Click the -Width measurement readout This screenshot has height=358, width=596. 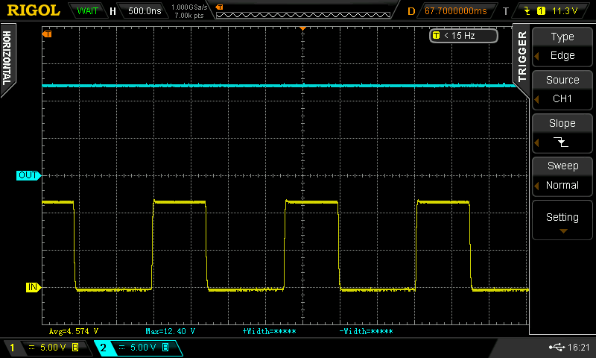tap(366, 331)
